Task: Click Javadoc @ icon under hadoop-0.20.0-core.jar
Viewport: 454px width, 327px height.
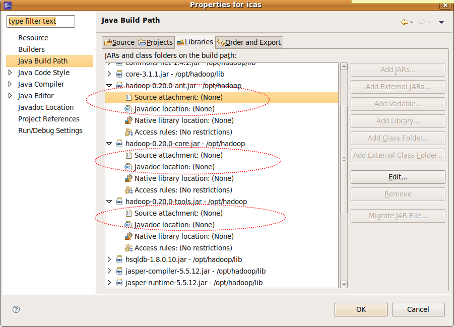Action: point(128,167)
